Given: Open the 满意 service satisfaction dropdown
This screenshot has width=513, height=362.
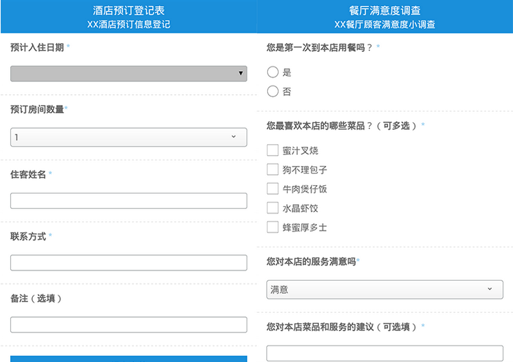Looking at the screenshot, I should (385, 290).
